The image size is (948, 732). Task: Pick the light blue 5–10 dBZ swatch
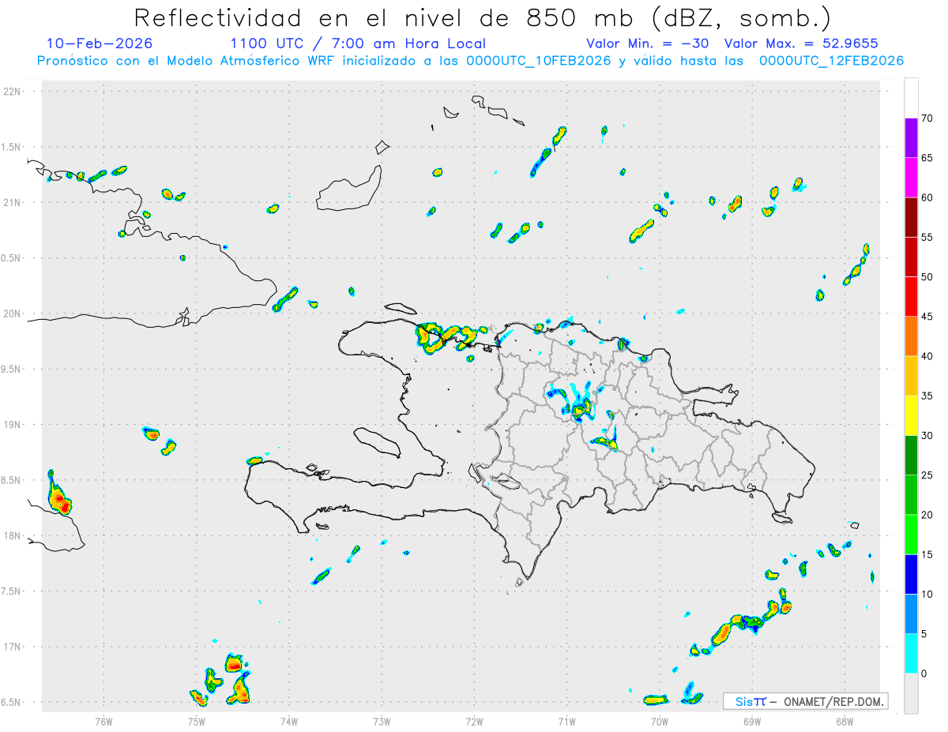coord(911,614)
